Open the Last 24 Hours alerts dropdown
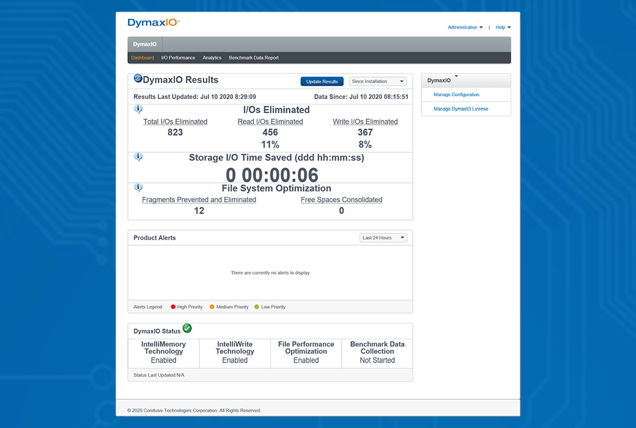This screenshot has height=428, width=636. coord(383,238)
